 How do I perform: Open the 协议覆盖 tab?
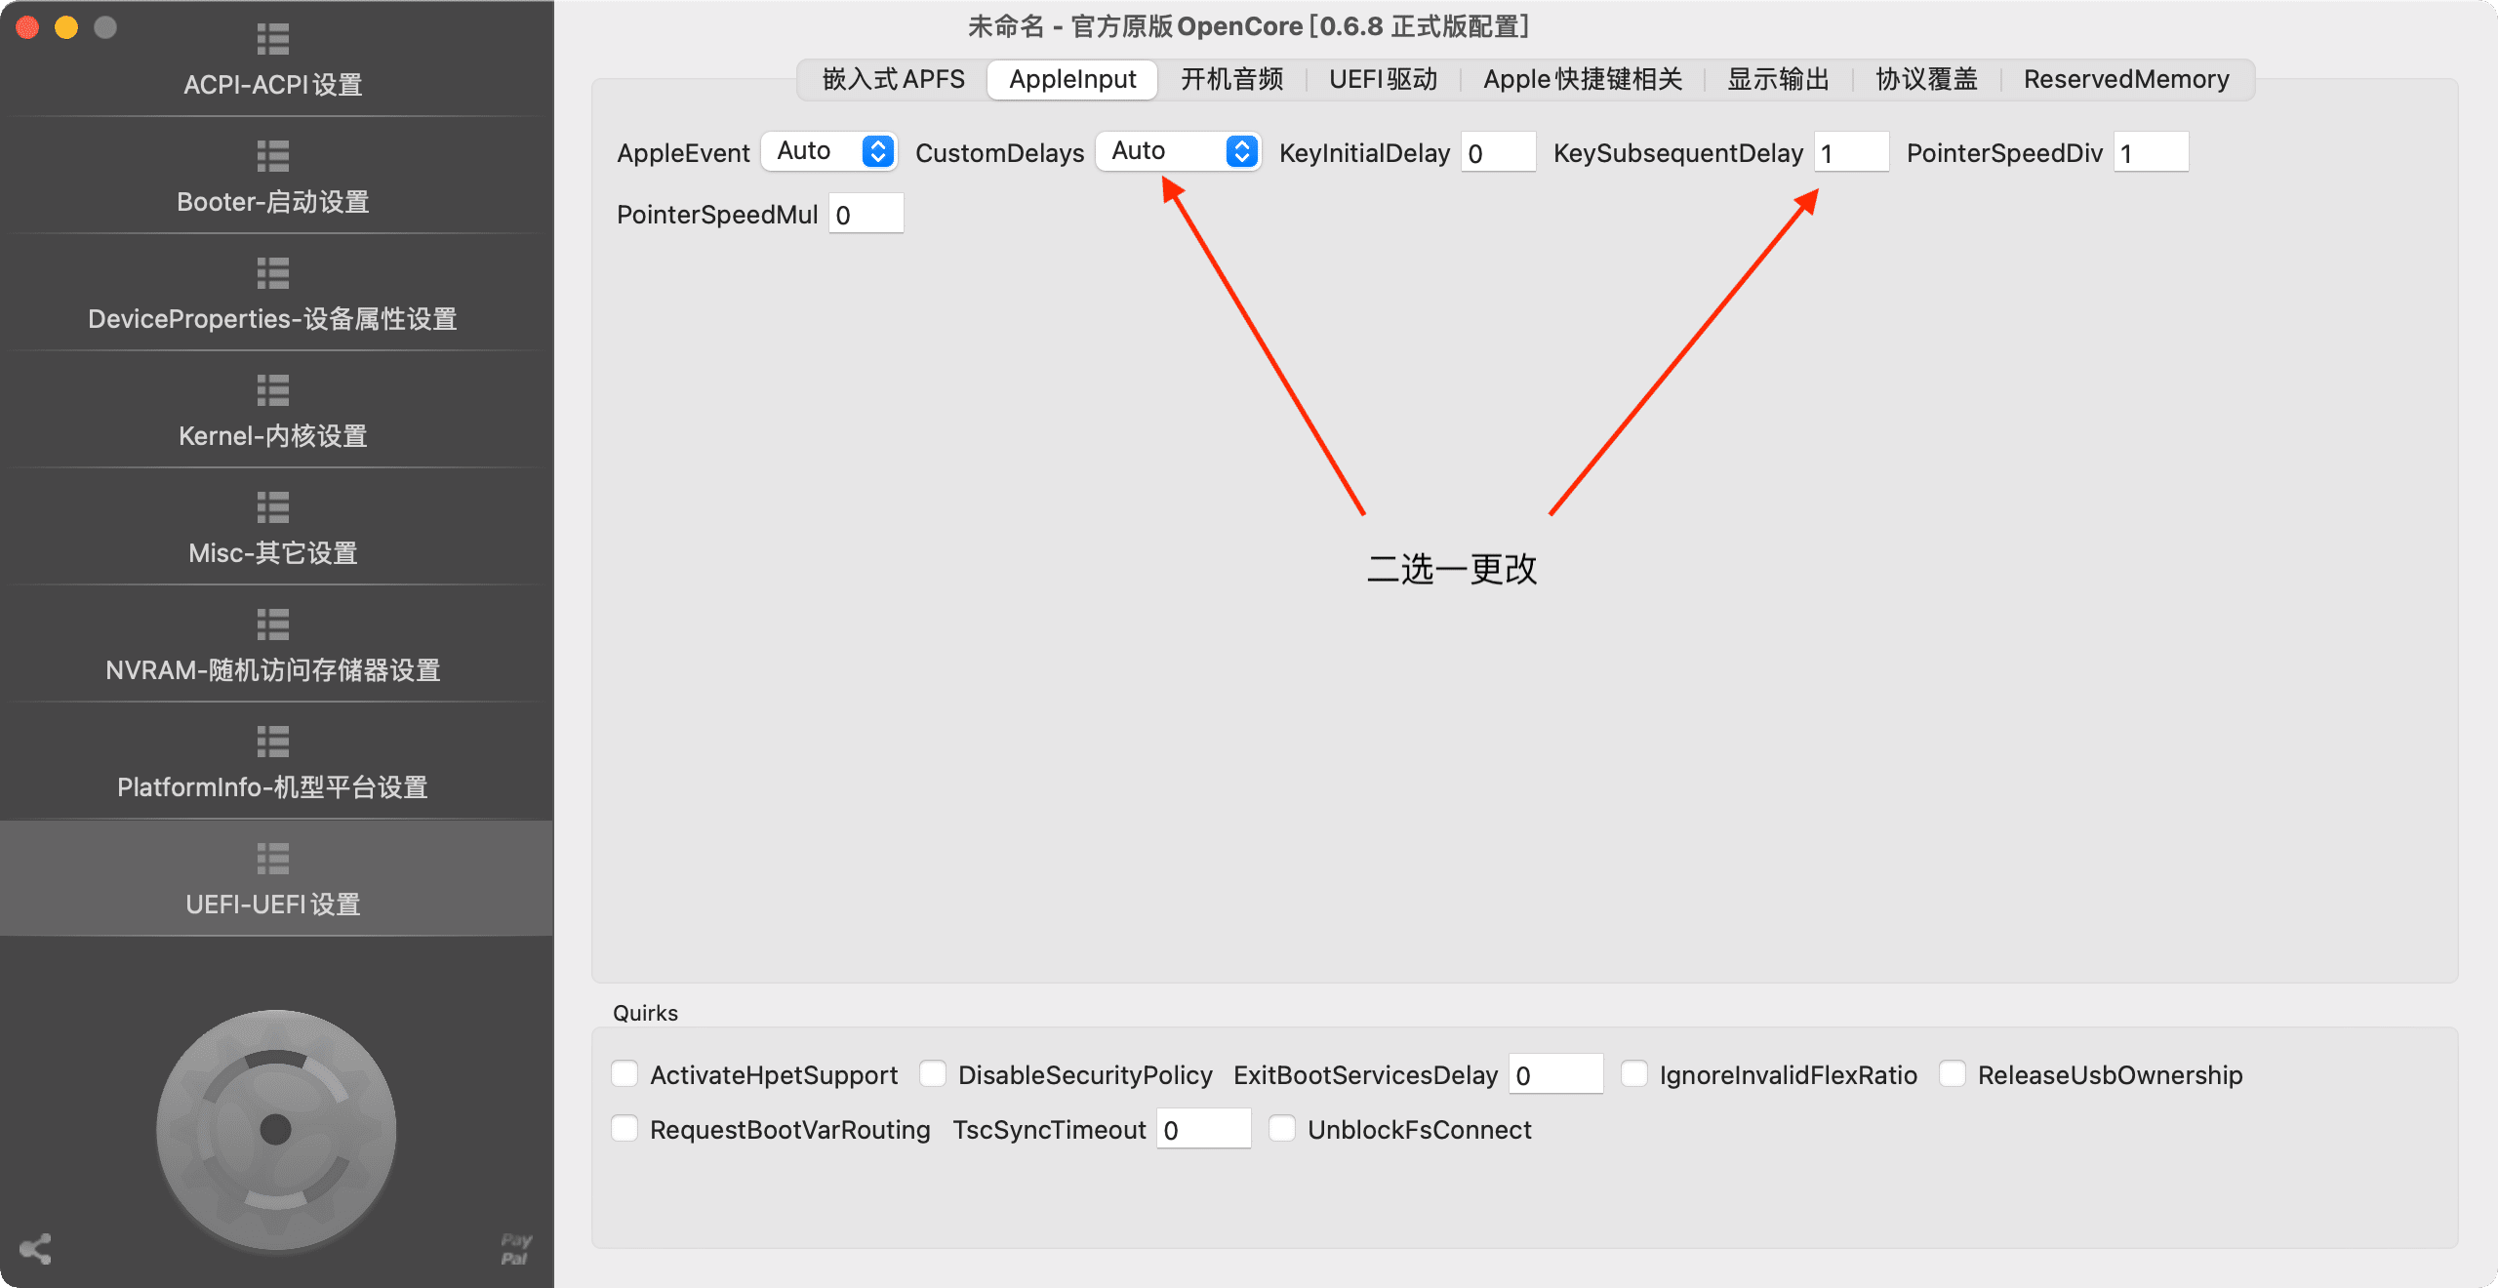[x=1926, y=79]
